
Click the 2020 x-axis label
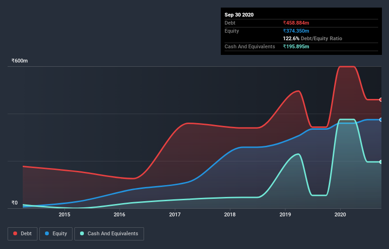(x=340, y=214)
